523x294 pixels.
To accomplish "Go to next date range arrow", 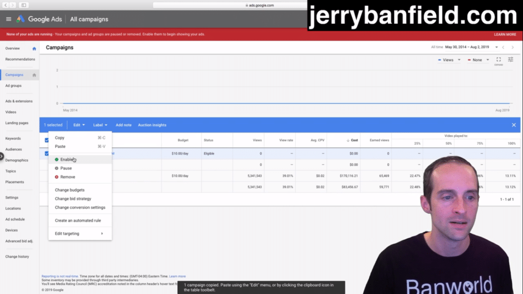I will point(513,47).
